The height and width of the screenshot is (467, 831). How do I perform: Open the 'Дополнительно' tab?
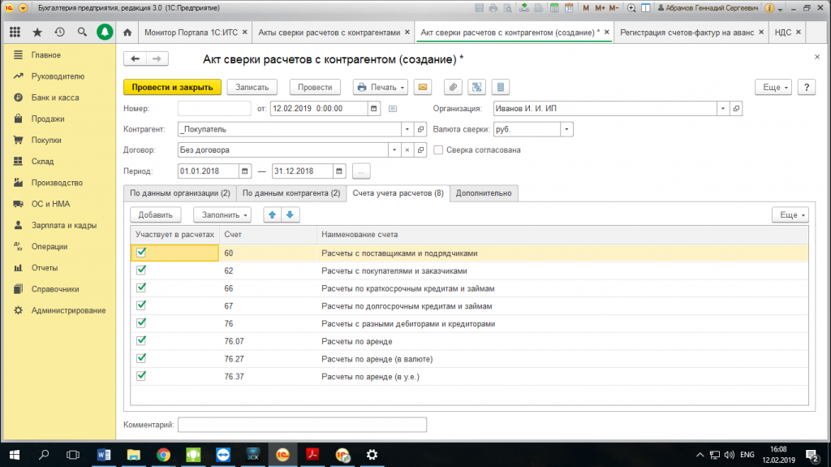point(484,193)
